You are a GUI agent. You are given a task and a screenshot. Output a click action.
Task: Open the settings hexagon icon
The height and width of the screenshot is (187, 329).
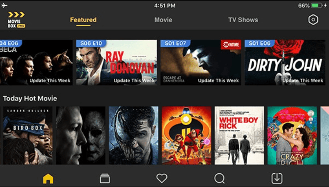(x=313, y=20)
